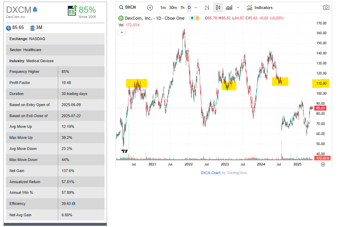Screen dimensions: 340x227
Task: Click the symbol search magnifier icon
Action: pyautogui.click(x=121, y=8)
